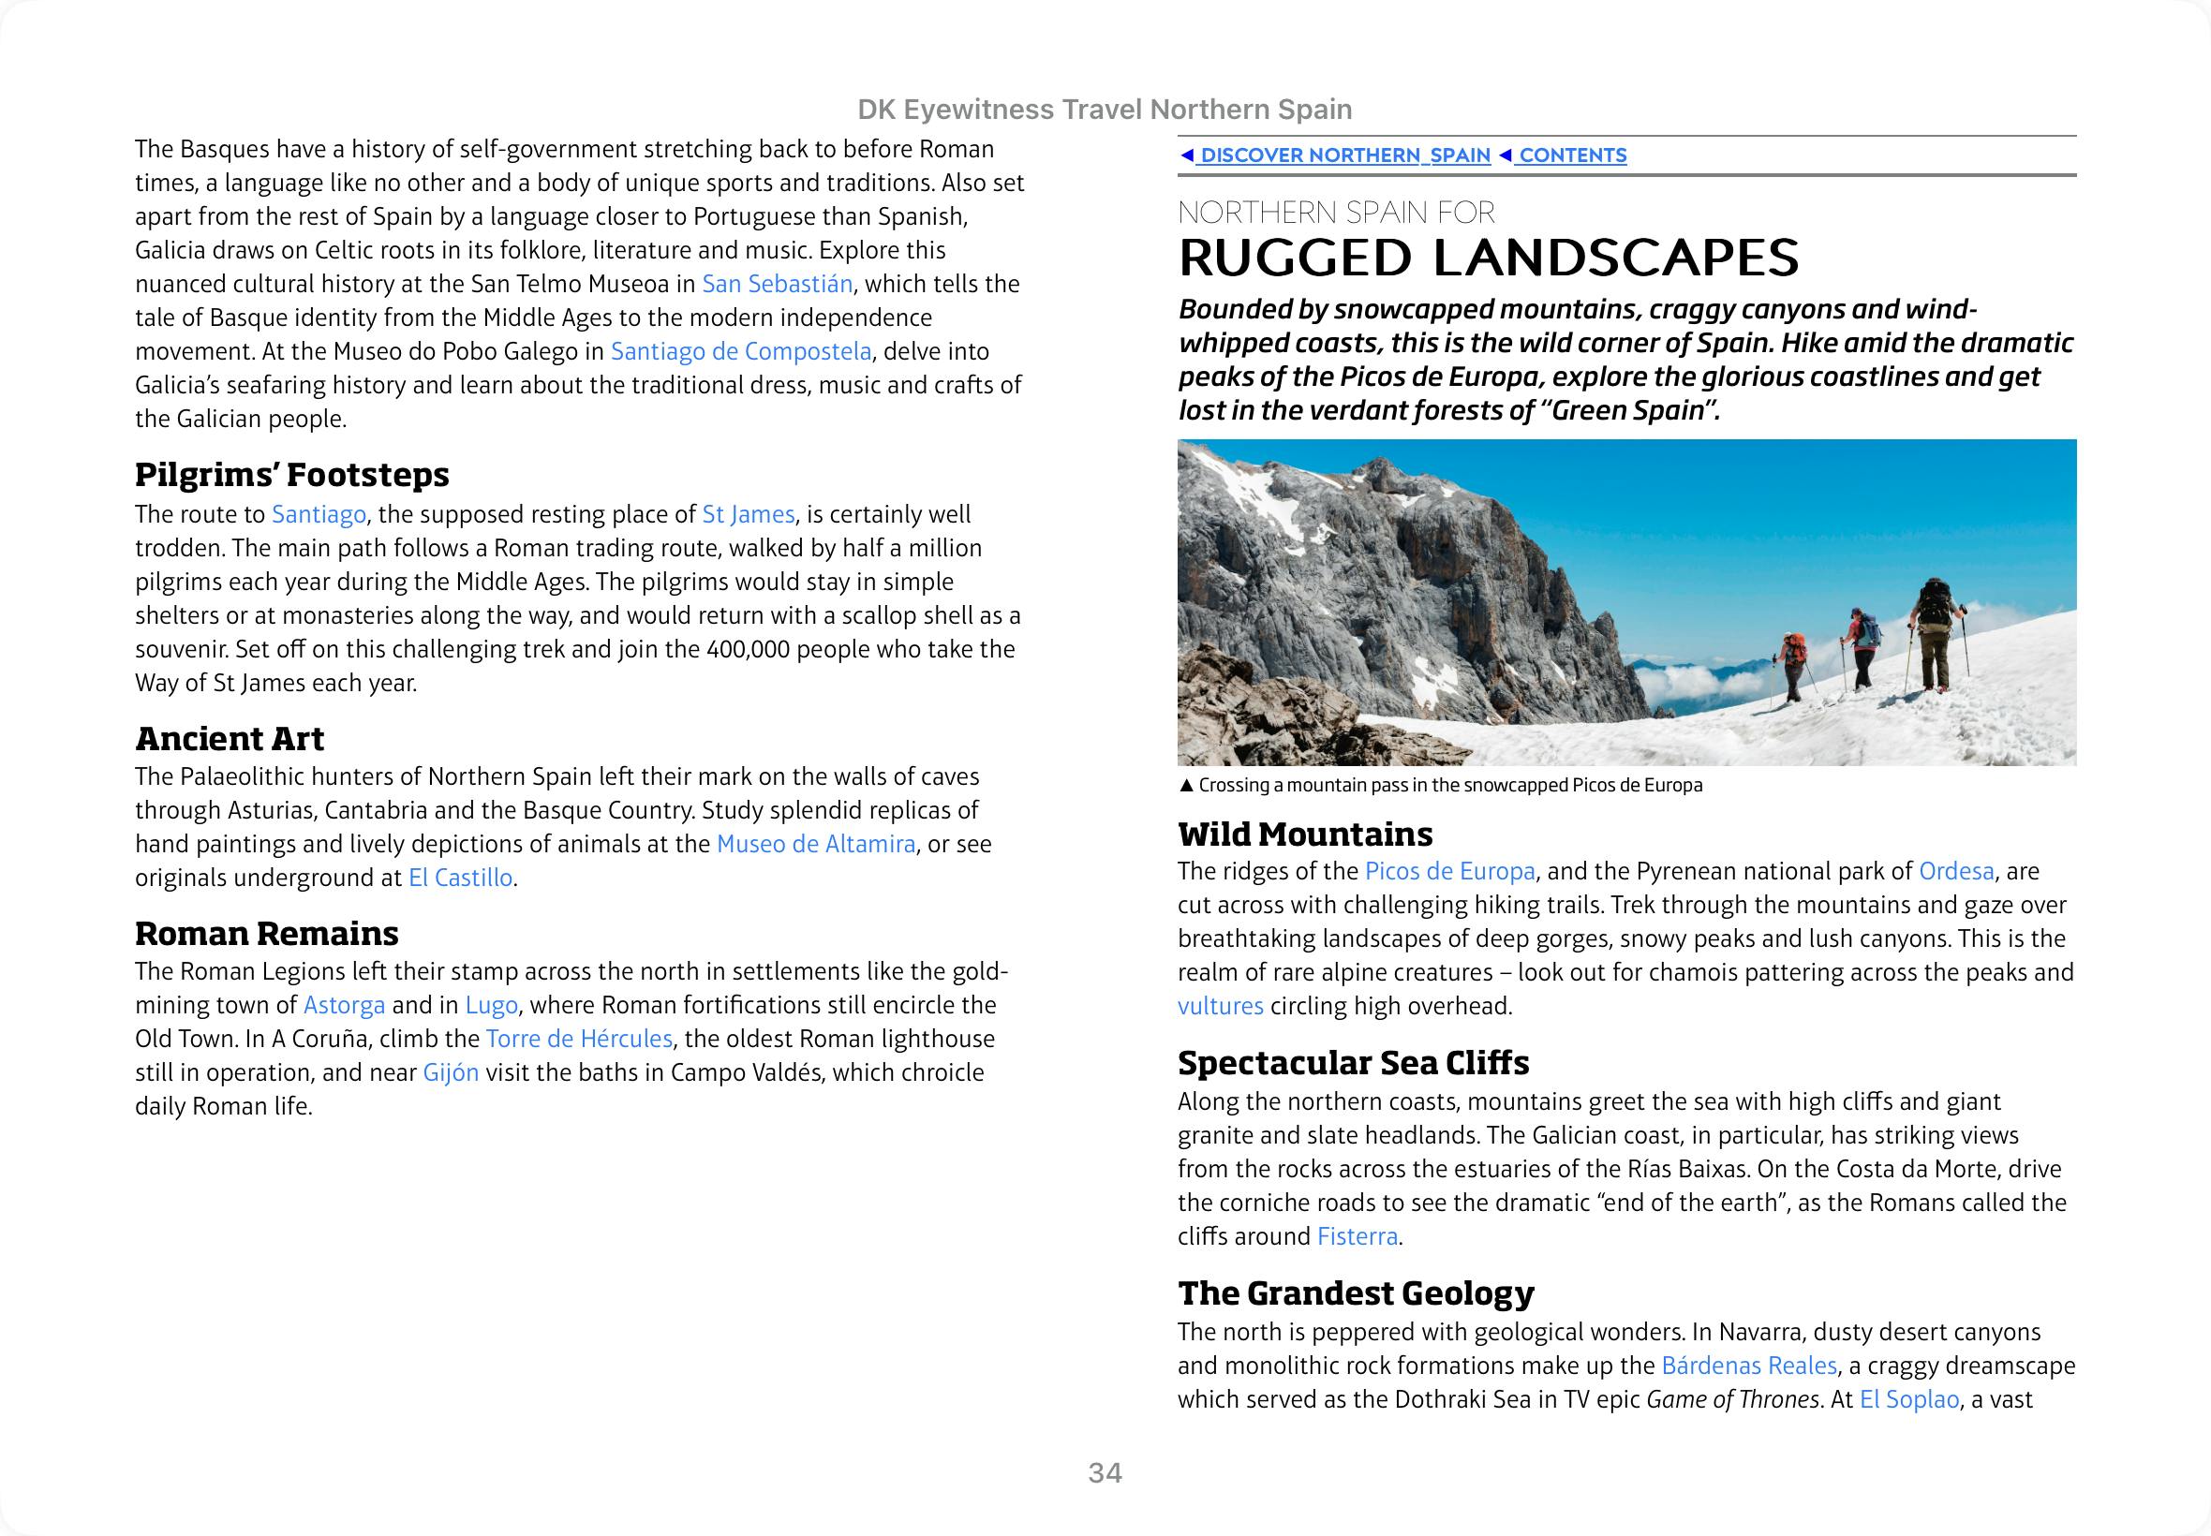Click the DK Eyewitness book title header
Viewport: 2211px width, 1536px height.
click(1105, 110)
